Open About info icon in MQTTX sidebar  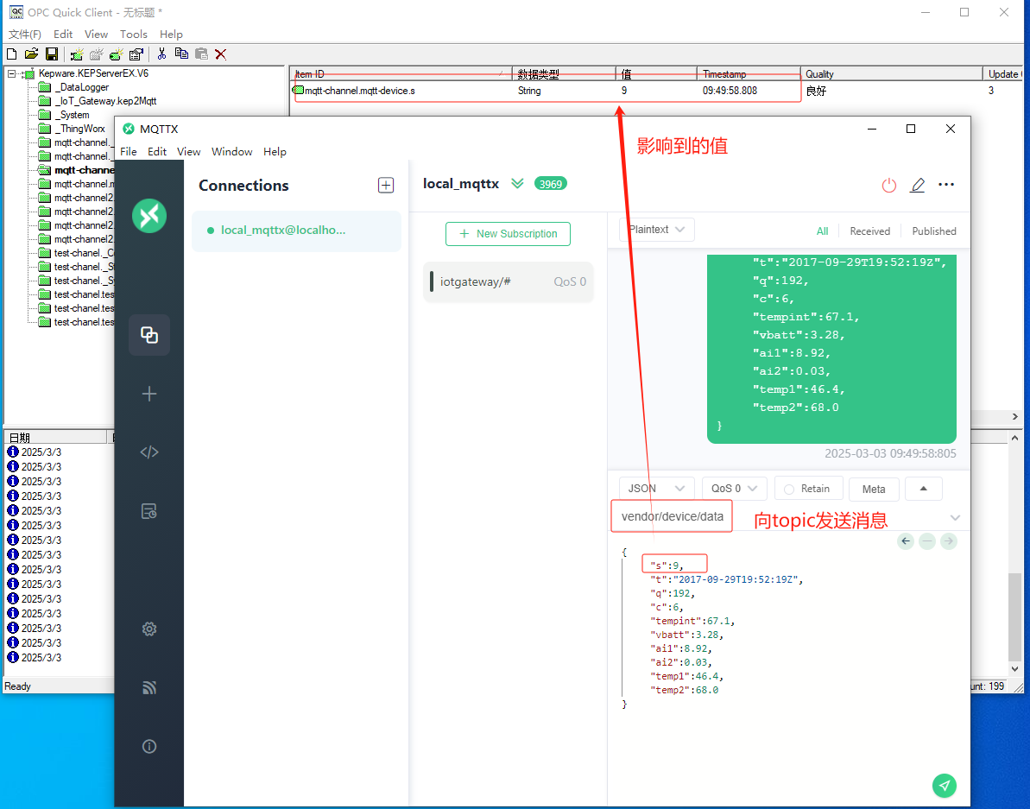point(149,747)
